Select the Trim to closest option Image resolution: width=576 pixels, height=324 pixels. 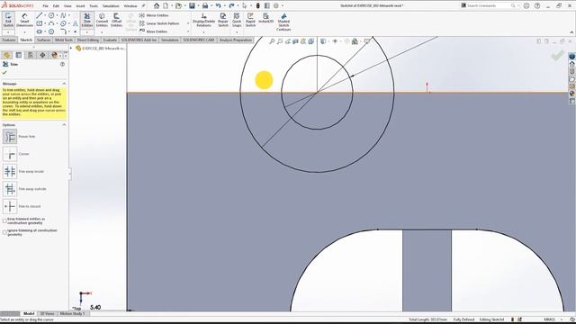pos(10,206)
